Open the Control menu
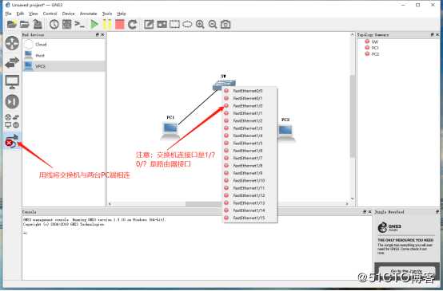This screenshot has width=443, height=291. pos(50,14)
